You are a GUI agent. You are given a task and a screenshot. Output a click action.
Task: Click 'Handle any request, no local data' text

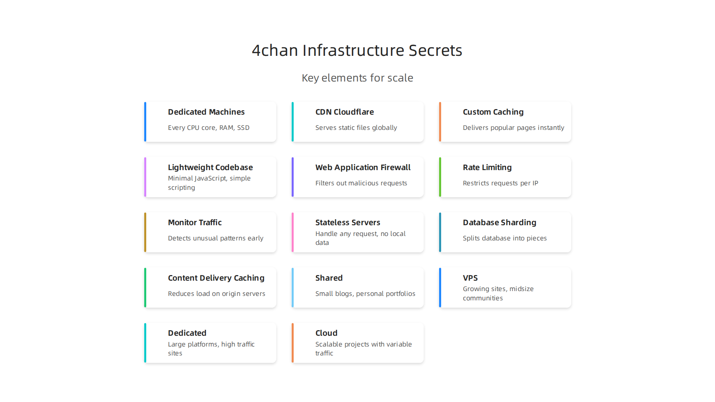pos(360,238)
